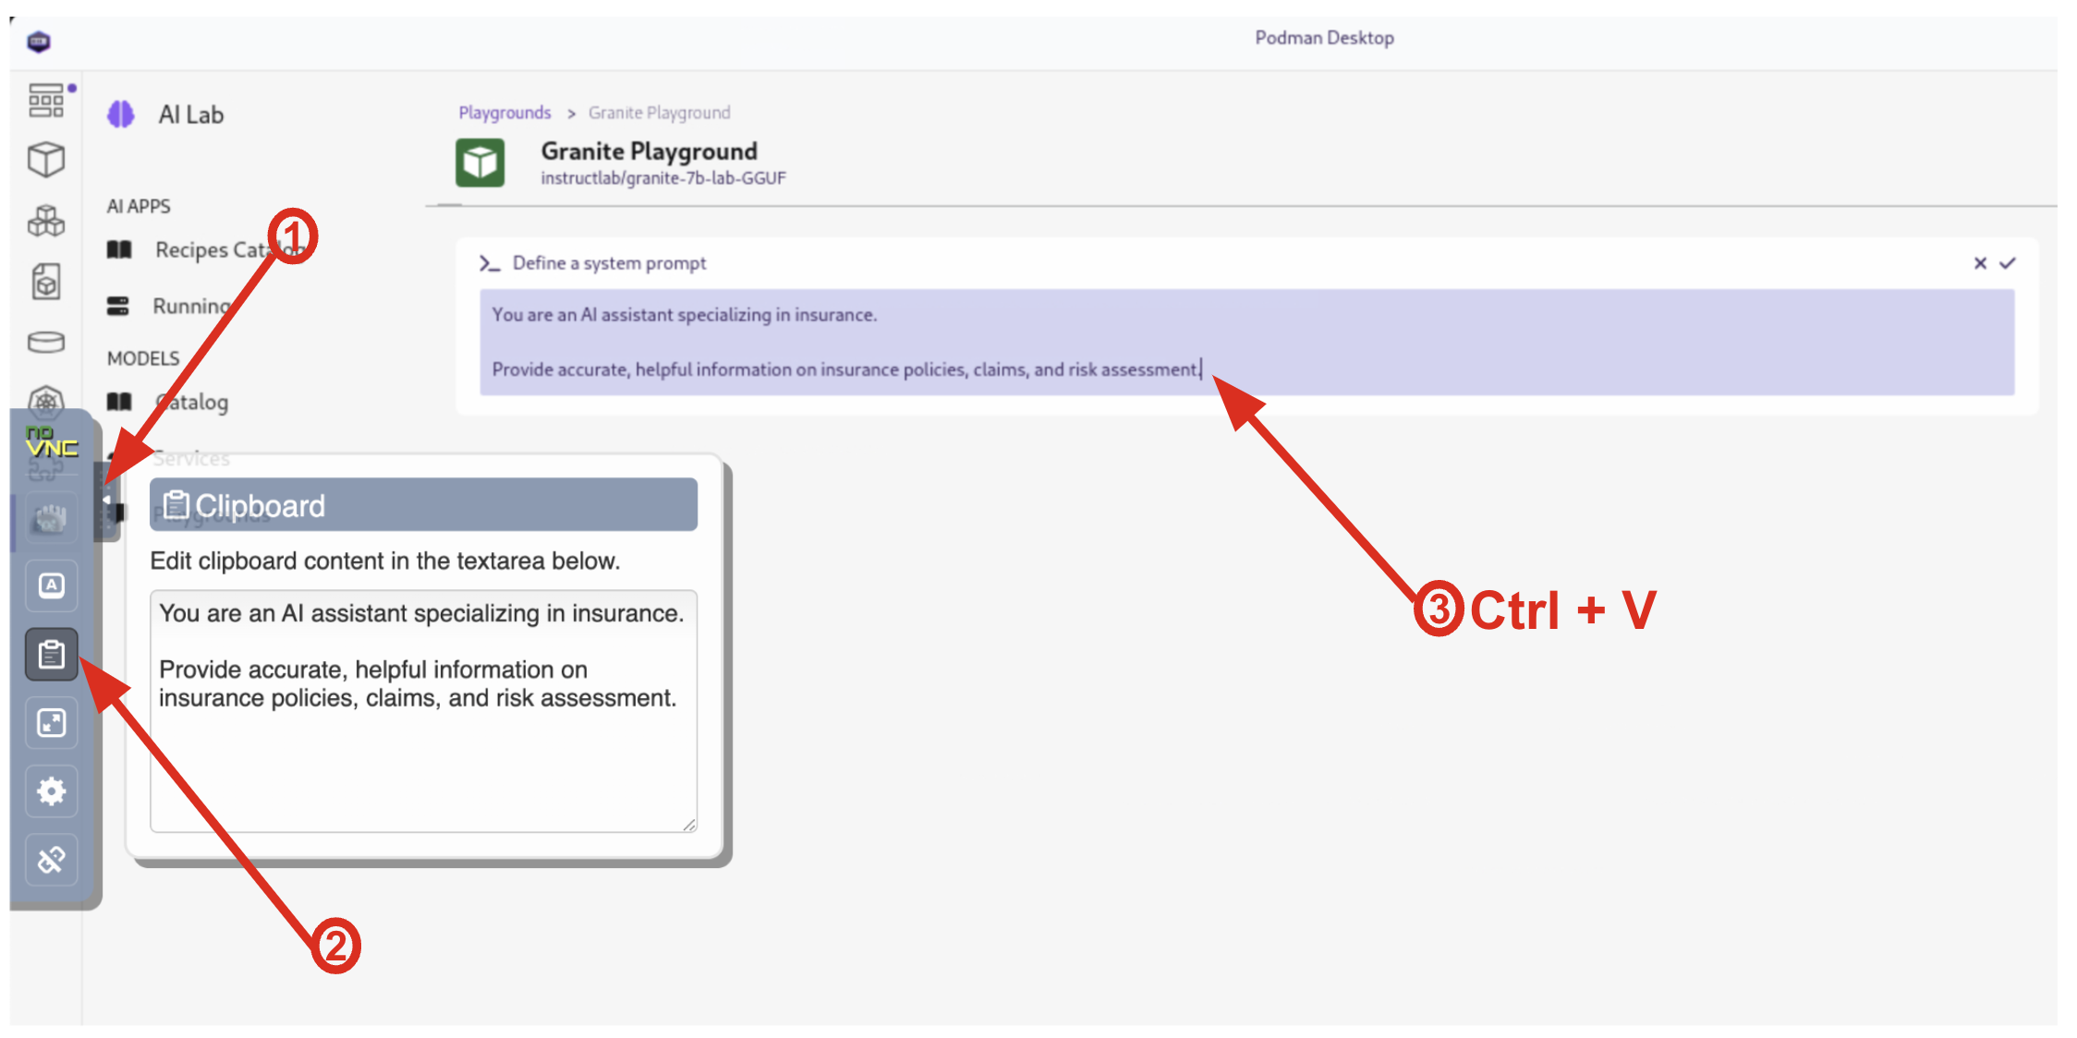Open Containers view in Podman sidebar
The image size is (2077, 1038).
click(46, 160)
